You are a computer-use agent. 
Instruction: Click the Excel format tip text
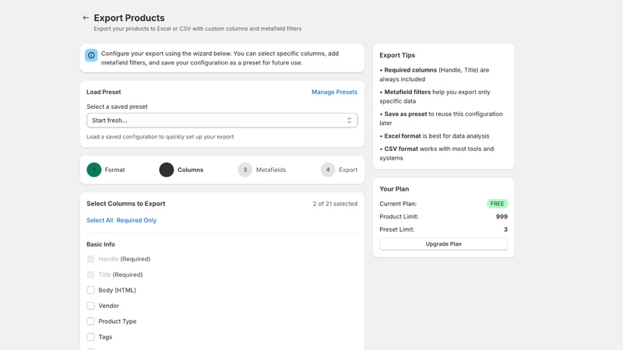435,136
